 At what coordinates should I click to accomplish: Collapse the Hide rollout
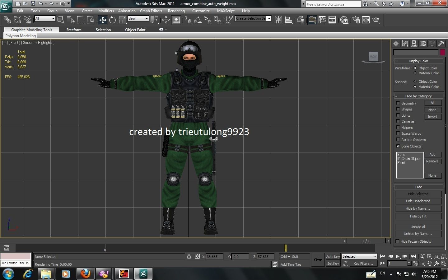point(418,187)
